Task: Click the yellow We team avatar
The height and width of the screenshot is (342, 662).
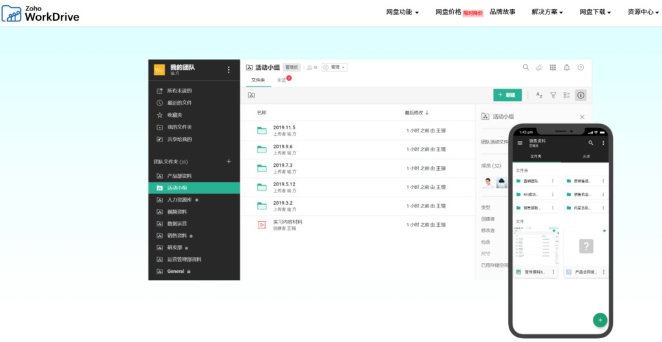Action: 159,70
